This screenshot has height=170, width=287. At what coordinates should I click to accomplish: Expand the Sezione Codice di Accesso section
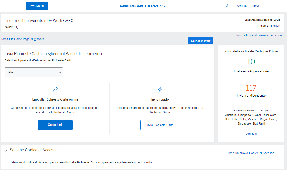click(6, 150)
